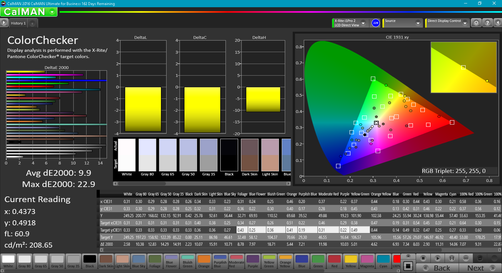
Task: Click the read series bracket icon
Action: [452, 258]
